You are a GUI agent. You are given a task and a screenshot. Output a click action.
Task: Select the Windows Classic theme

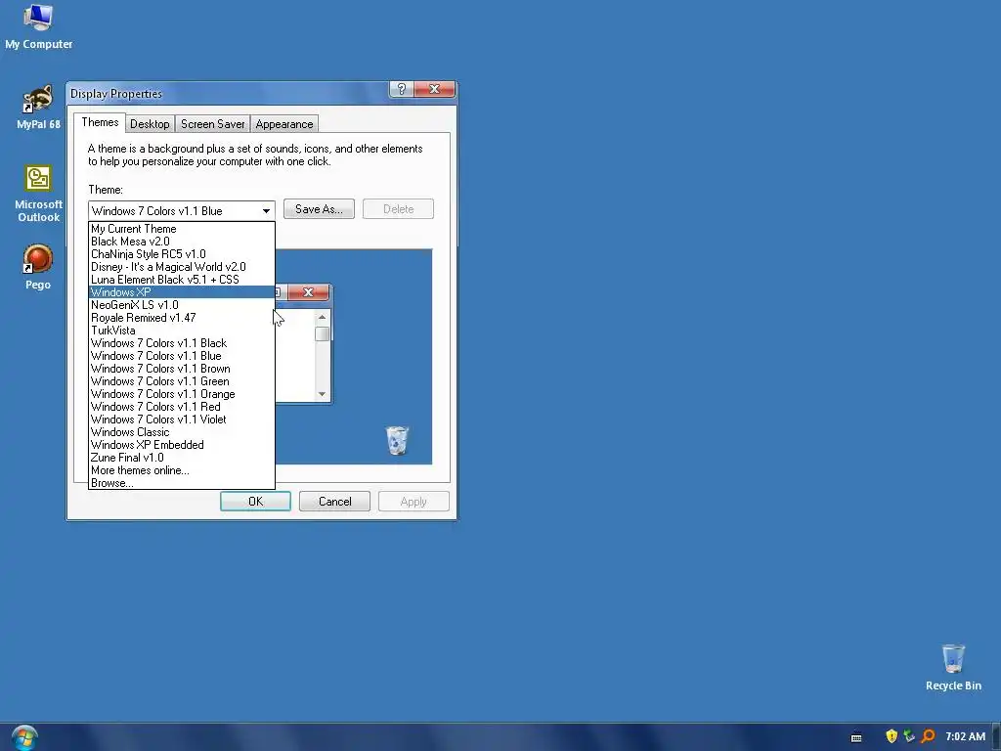[181, 432]
